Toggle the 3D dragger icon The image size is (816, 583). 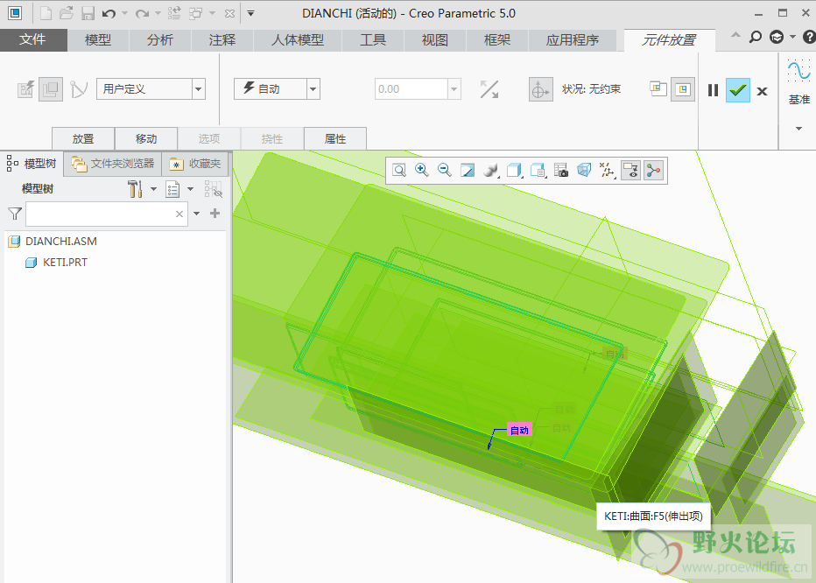coord(541,89)
